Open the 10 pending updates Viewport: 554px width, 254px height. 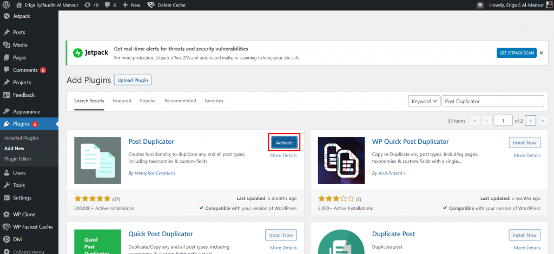point(91,5)
